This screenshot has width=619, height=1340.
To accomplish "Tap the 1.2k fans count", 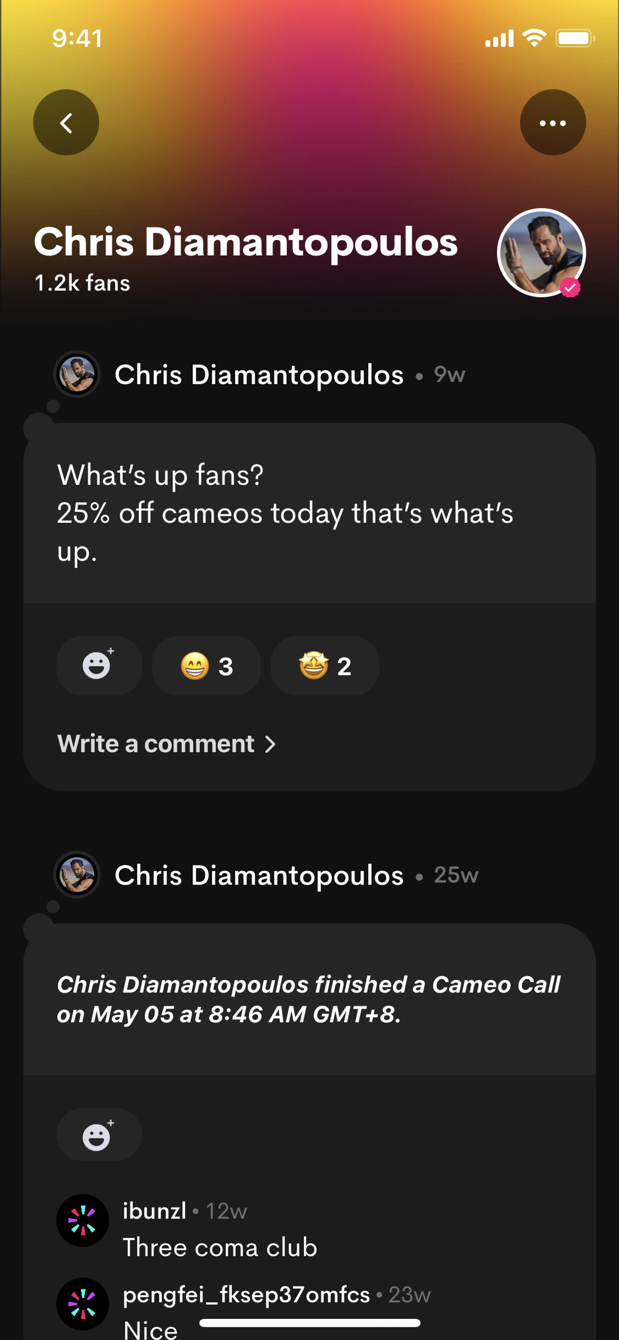I will click(x=82, y=283).
